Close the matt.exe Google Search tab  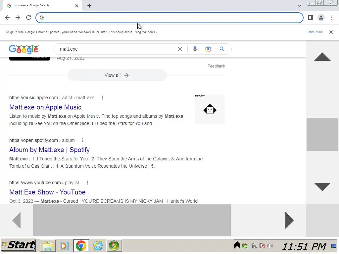click(76, 6)
